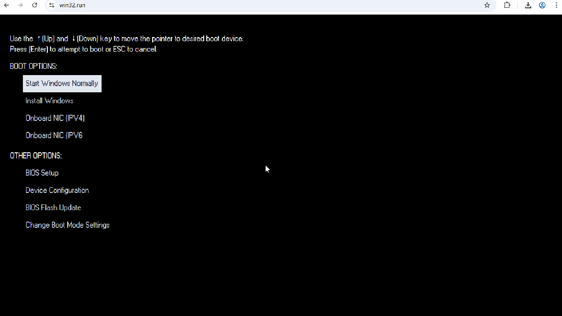Viewport: 562px width, 316px height.
Task: Click the browser forward navigation icon
Action: coord(20,5)
